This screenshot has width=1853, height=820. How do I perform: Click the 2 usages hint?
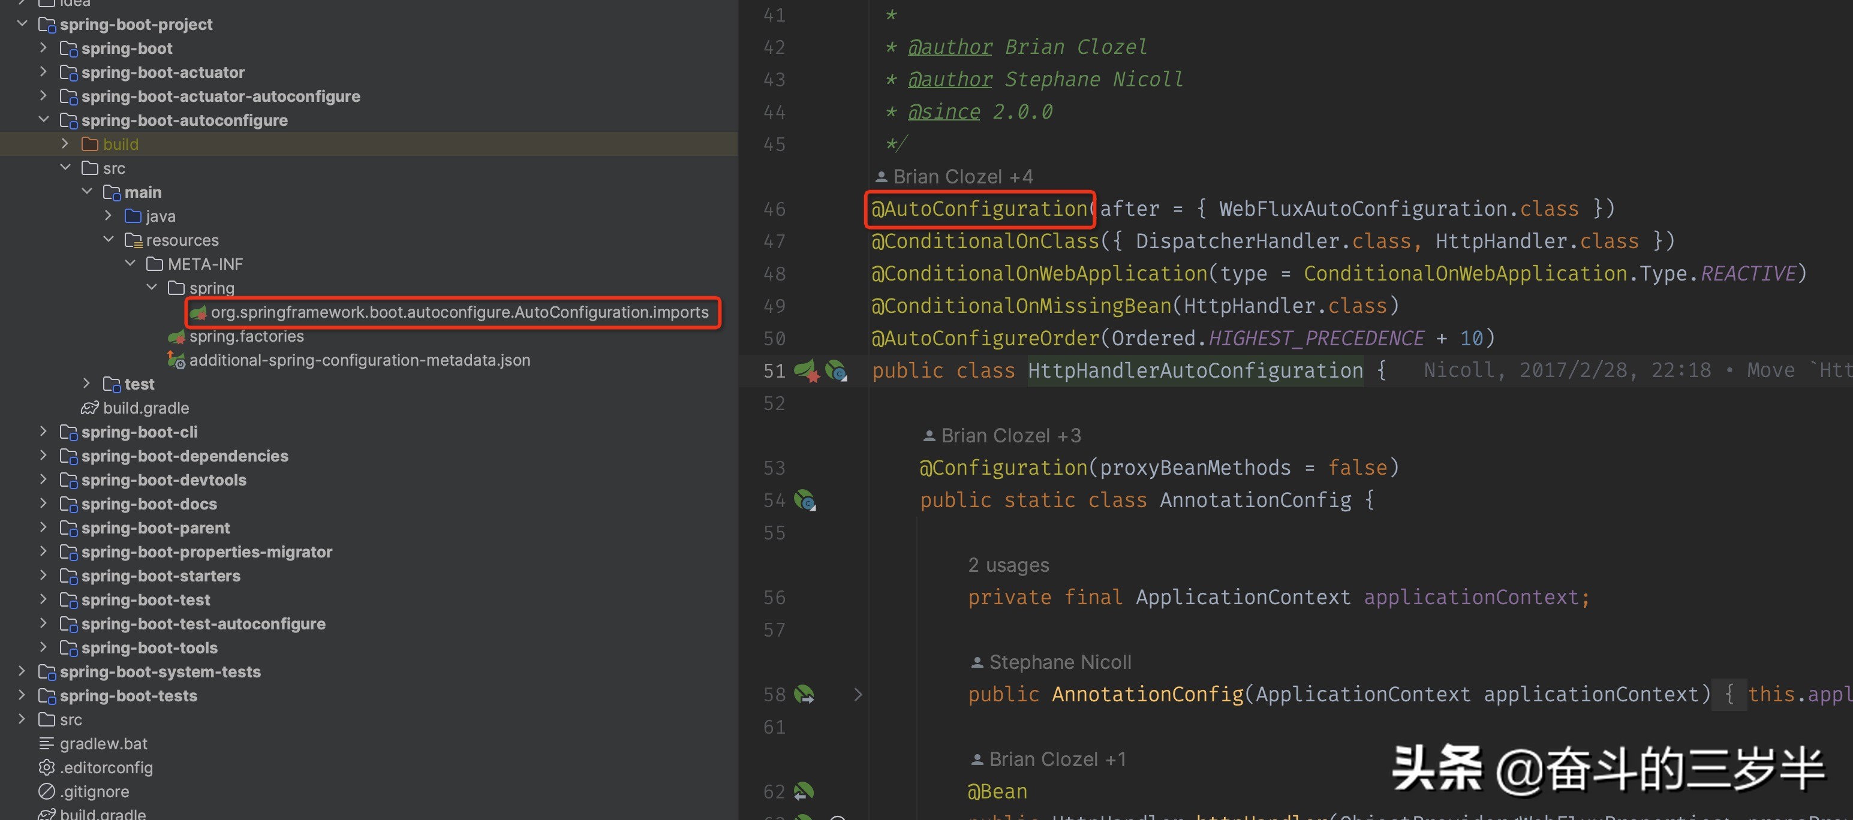1009,565
